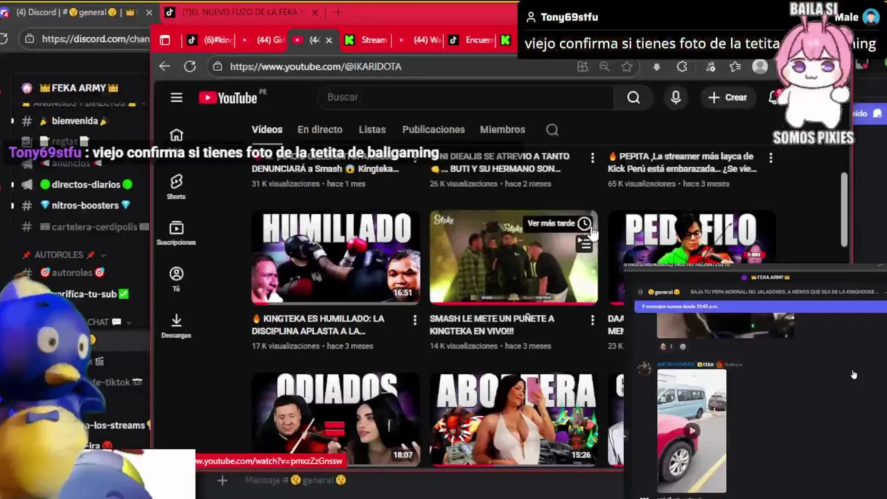Open the YouTube hamburger guide menu
Screen dimensions: 887x499
[177, 98]
